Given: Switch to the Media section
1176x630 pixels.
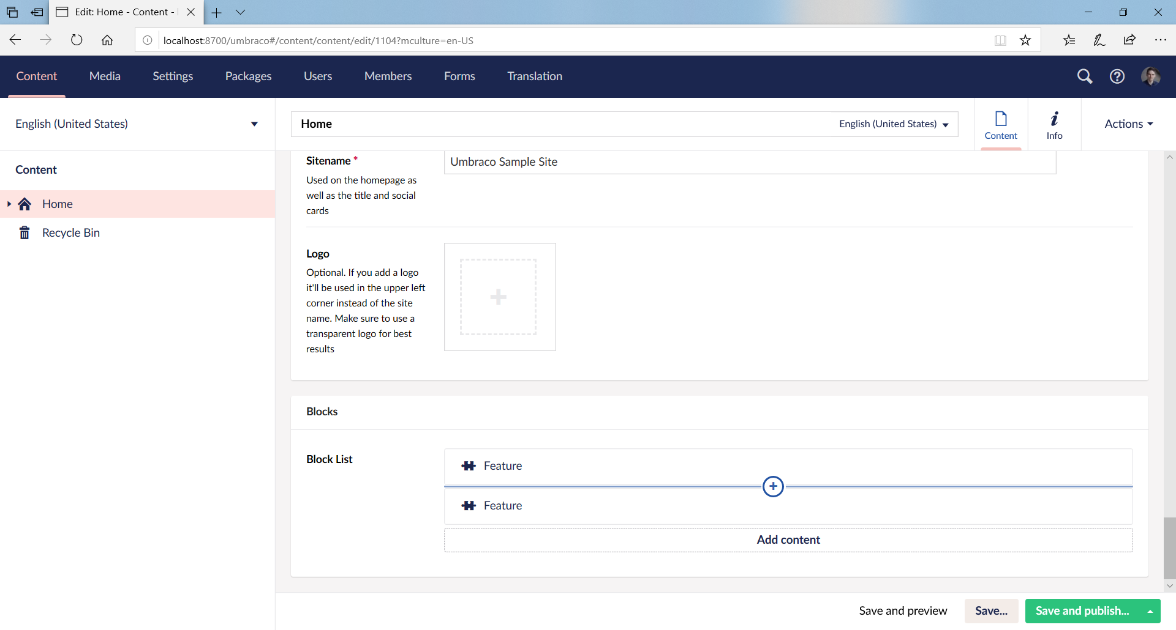Looking at the screenshot, I should click(105, 76).
